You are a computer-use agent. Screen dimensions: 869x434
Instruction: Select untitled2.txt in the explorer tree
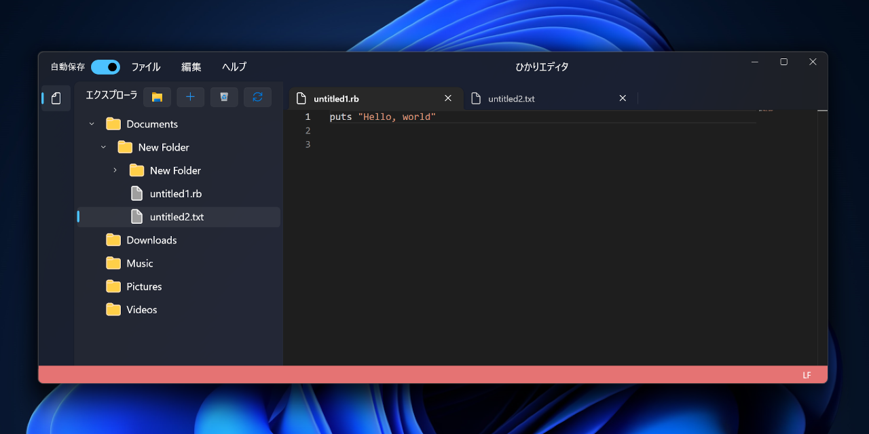pyautogui.click(x=177, y=216)
